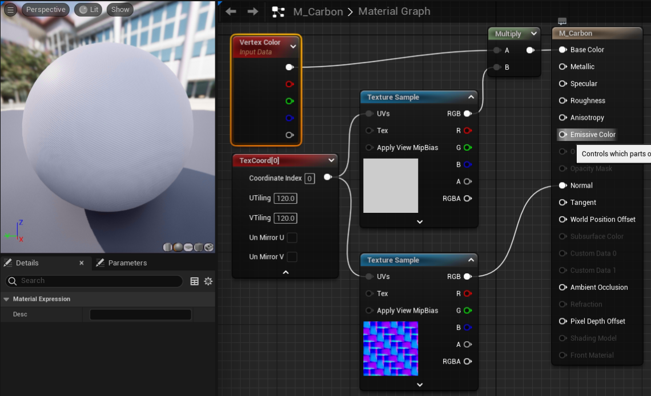Click the Details panel search field
Viewport: 651px width, 396px height.
click(x=93, y=281)
